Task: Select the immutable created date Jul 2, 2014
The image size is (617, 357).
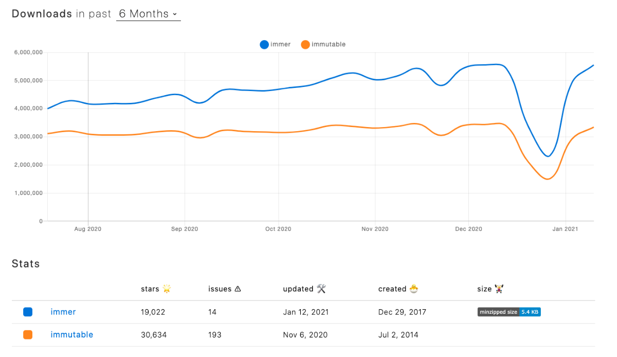Action: 398,335
